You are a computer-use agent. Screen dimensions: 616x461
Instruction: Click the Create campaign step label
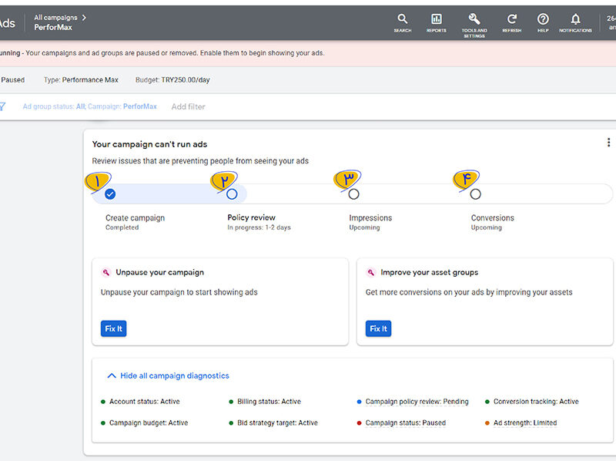click(136, 218)
